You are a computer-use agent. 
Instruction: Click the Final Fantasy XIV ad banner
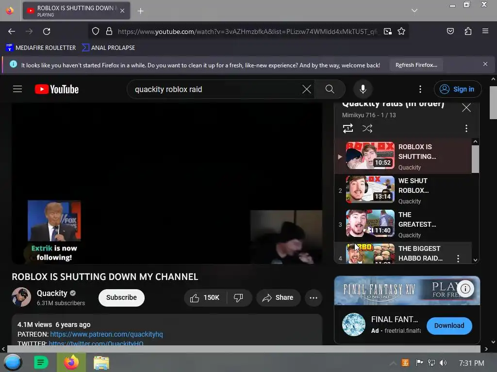pyautogui.click(x=407, y=291)
